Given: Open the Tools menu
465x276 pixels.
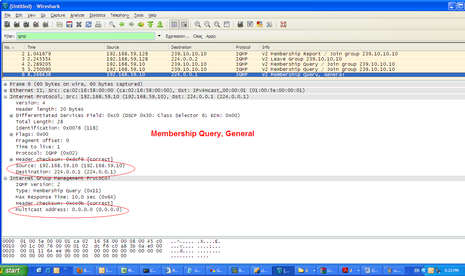Looking at the screenshot, I should click(x=139, y=15).
